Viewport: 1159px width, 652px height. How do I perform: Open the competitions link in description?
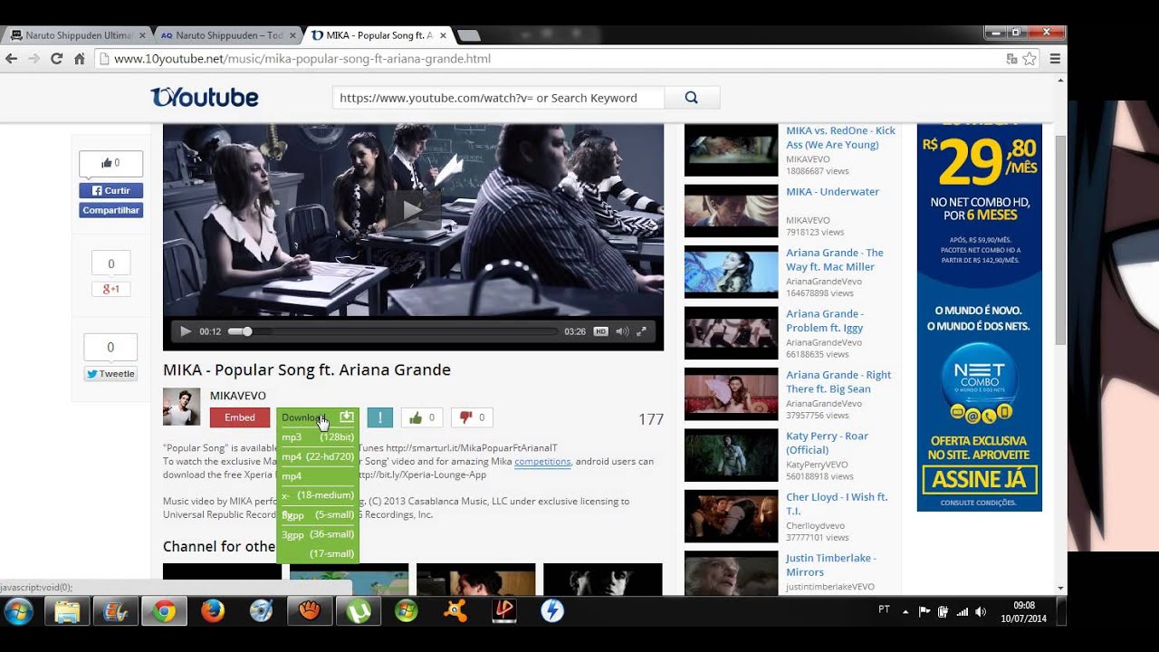[x=542, y=461]
